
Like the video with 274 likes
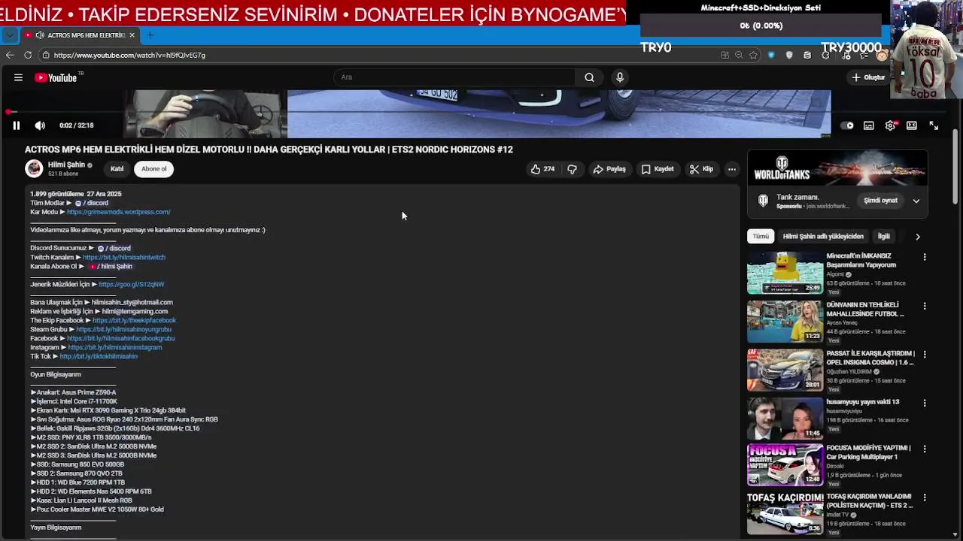pyautogui.click(x=542, y=169)
